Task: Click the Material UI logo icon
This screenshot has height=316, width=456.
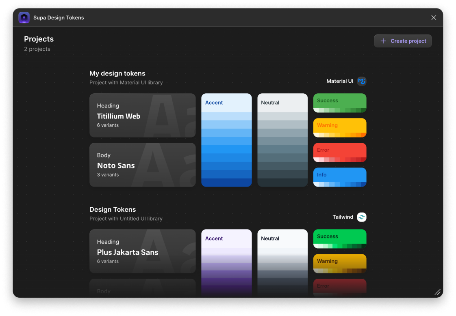Action: pos(361,81)
